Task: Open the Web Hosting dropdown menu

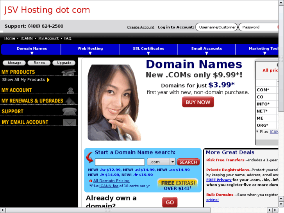Action: click(x=90, y=49)
